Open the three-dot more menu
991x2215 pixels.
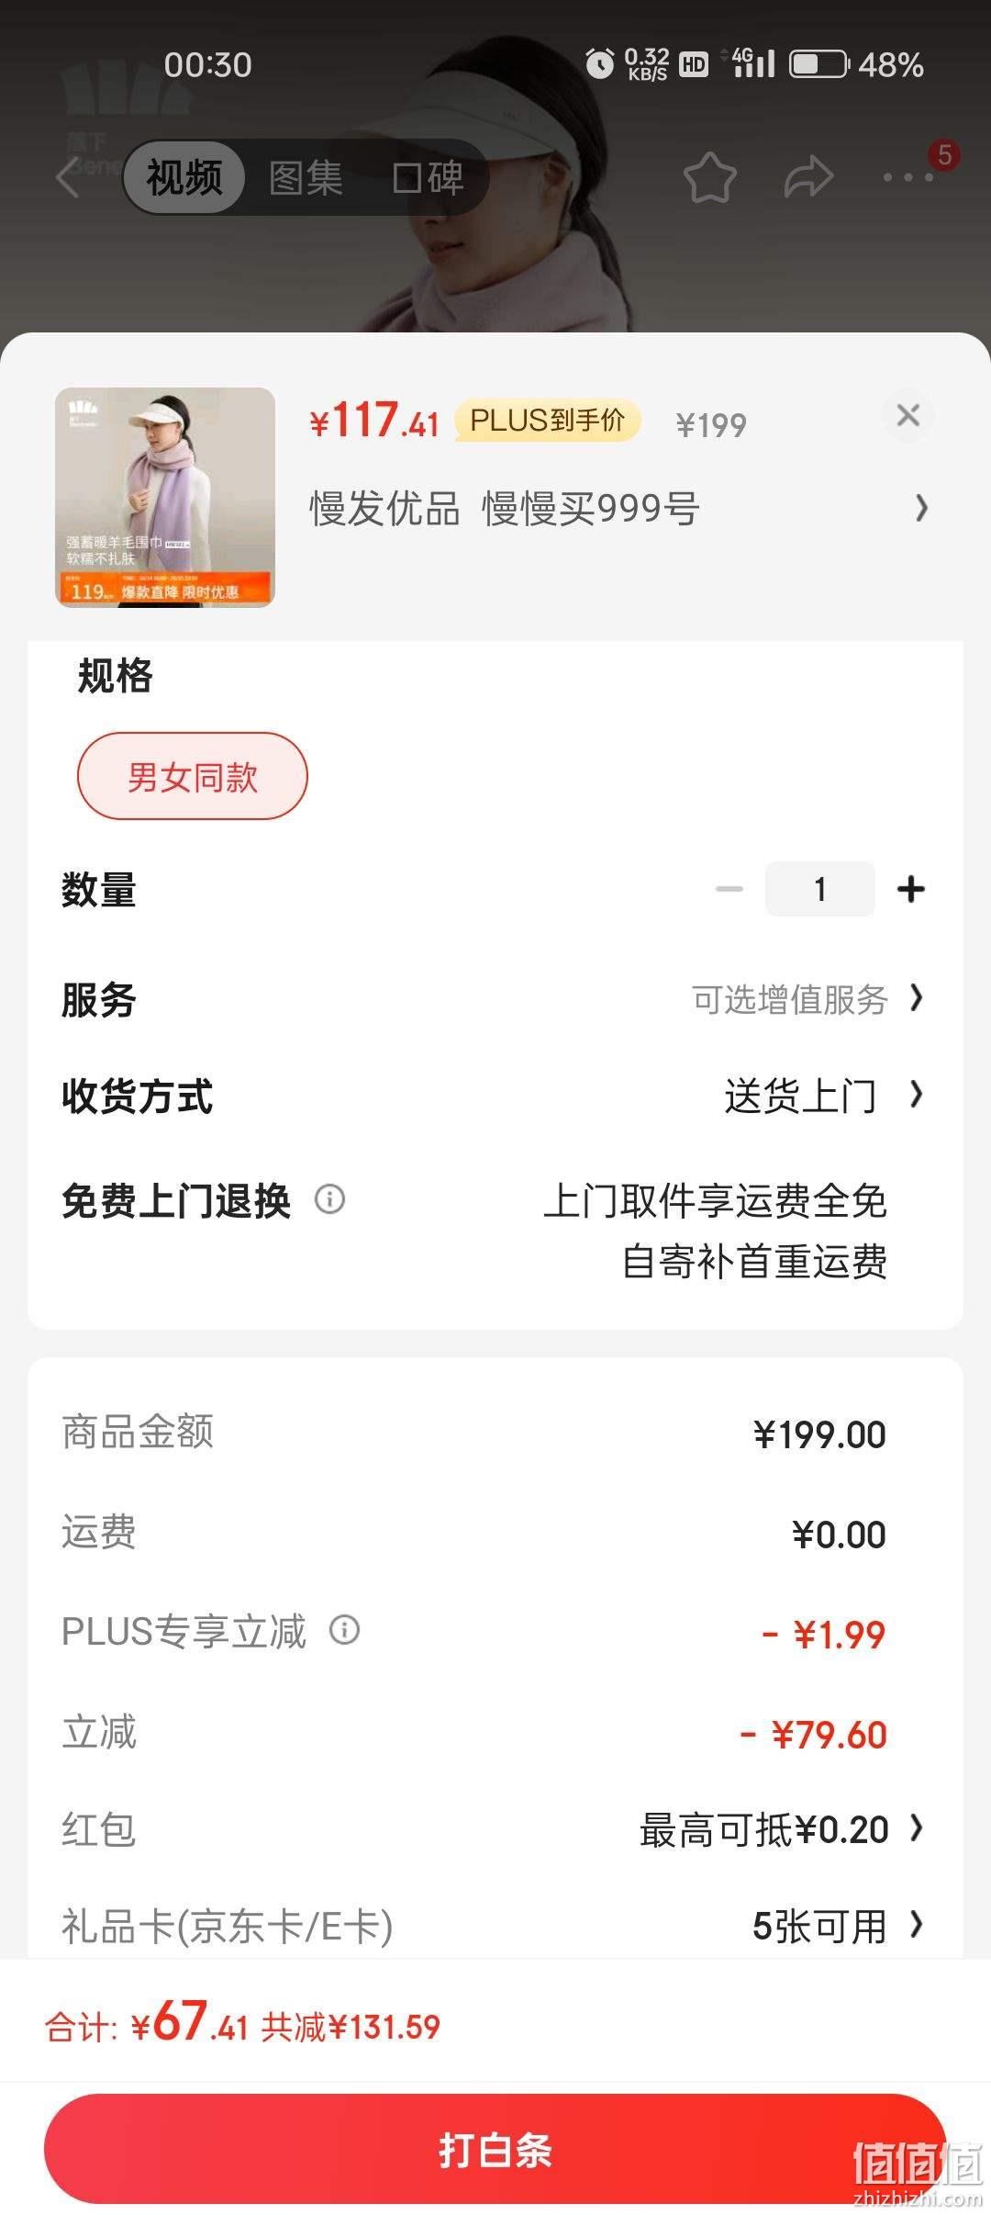click(907, 177)
